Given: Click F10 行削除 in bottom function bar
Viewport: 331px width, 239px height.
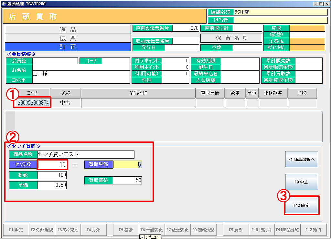Looking at the screenshot, I should pos(262,230).
